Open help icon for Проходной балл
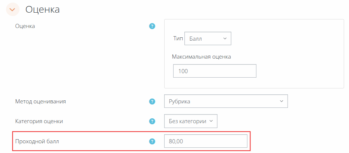 click(152, 141)
